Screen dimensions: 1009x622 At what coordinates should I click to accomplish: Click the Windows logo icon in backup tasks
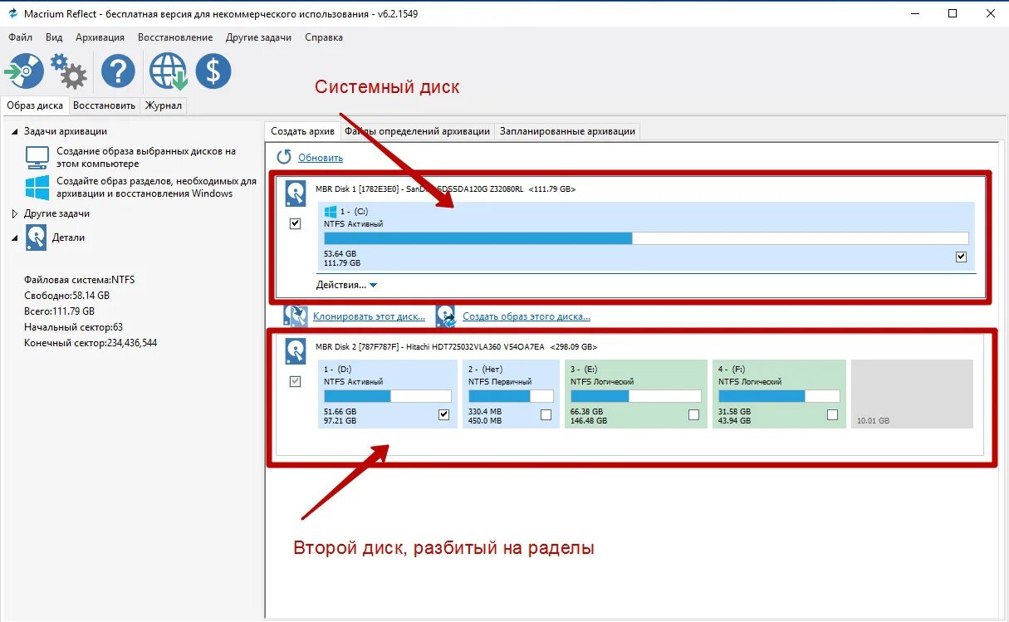(x=37, y=187)
